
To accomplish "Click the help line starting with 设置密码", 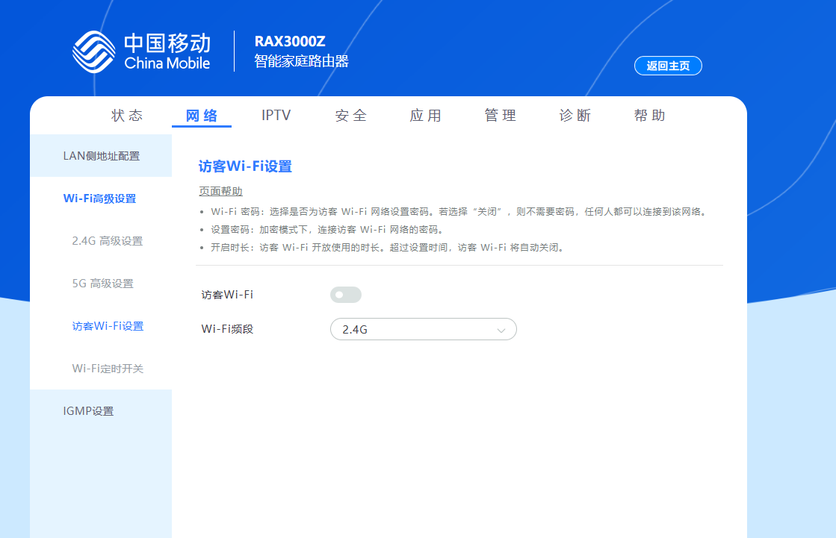I will point(326,230).
